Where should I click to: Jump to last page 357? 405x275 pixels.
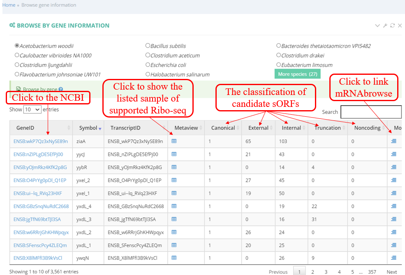(x=372, y=272)
